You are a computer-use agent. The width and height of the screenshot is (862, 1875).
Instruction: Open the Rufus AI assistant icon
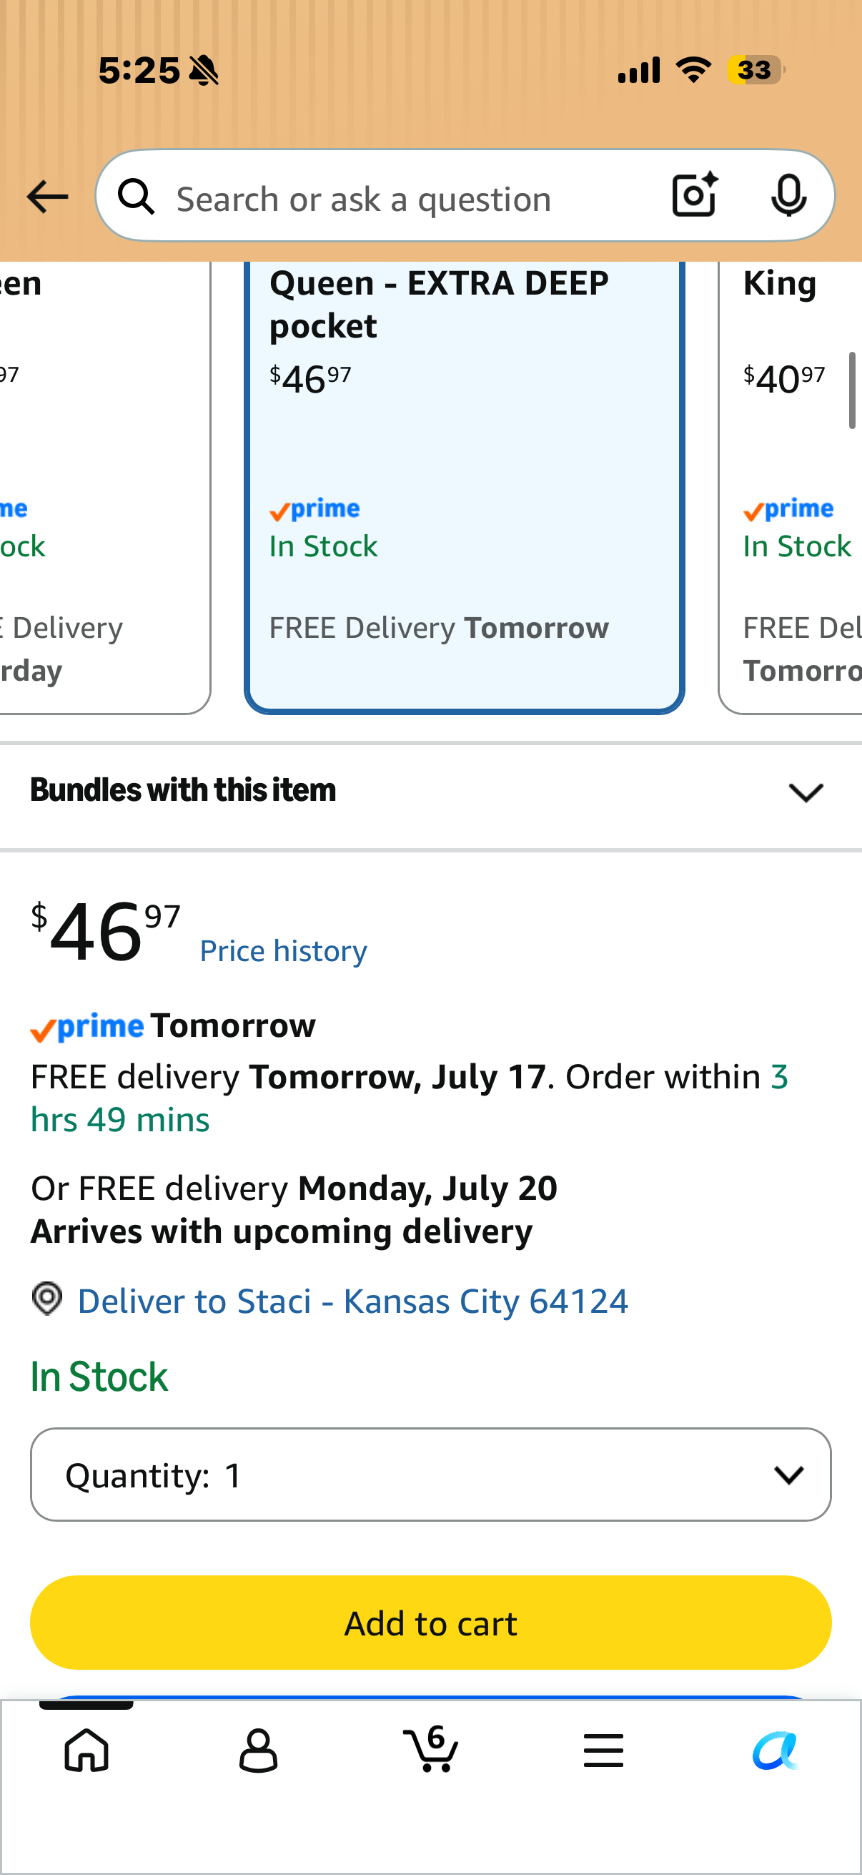pos(776,1751)
